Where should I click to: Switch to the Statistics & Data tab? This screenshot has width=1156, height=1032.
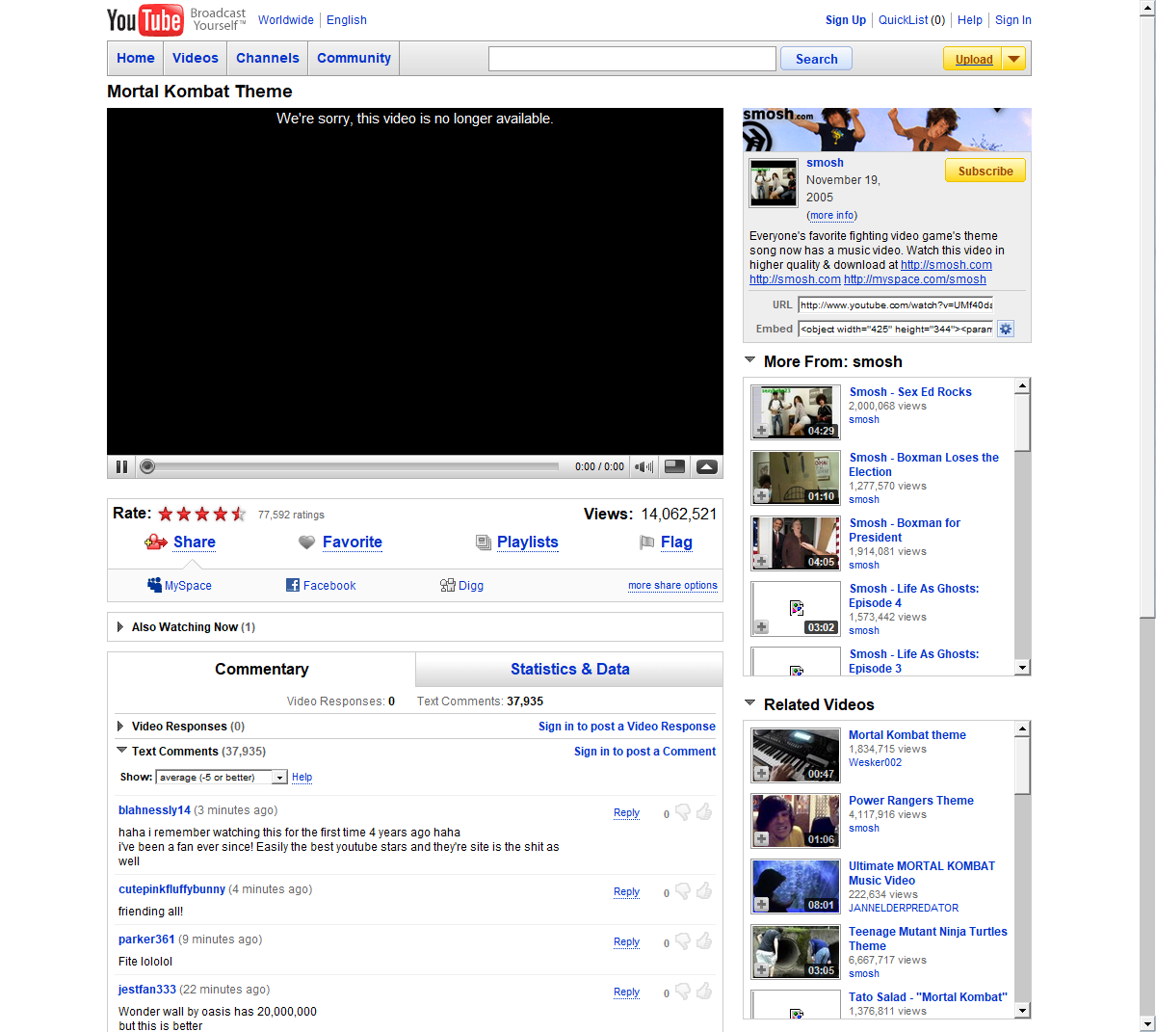tap(569, 670)
